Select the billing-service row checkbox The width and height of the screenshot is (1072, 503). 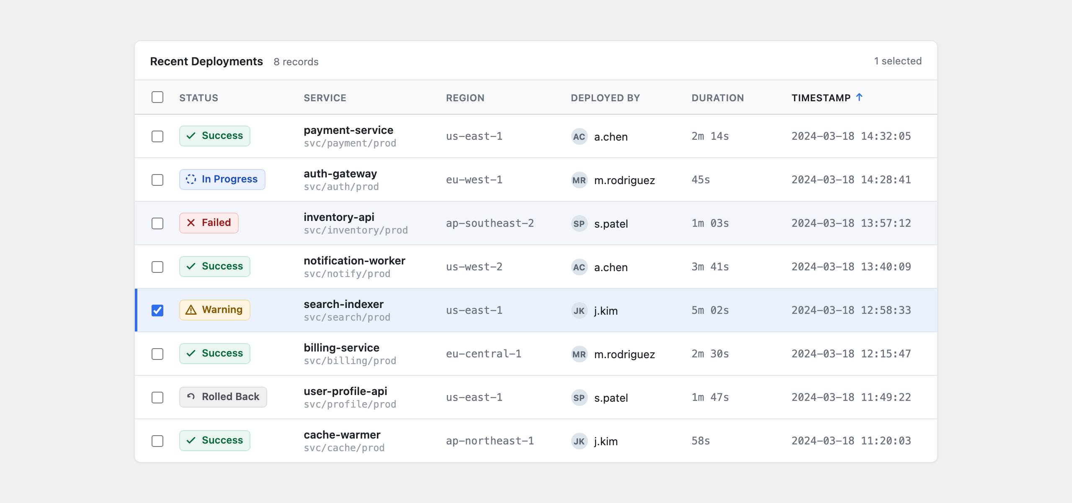157,354
